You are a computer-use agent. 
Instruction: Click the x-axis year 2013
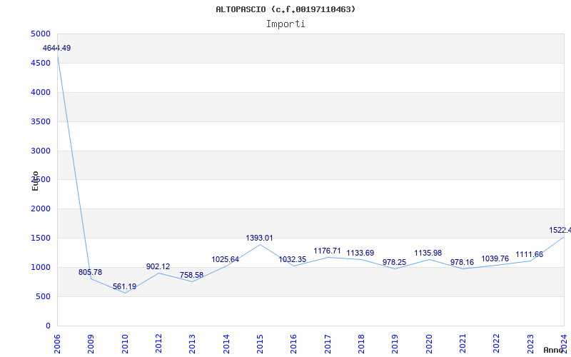coord(192,344)
